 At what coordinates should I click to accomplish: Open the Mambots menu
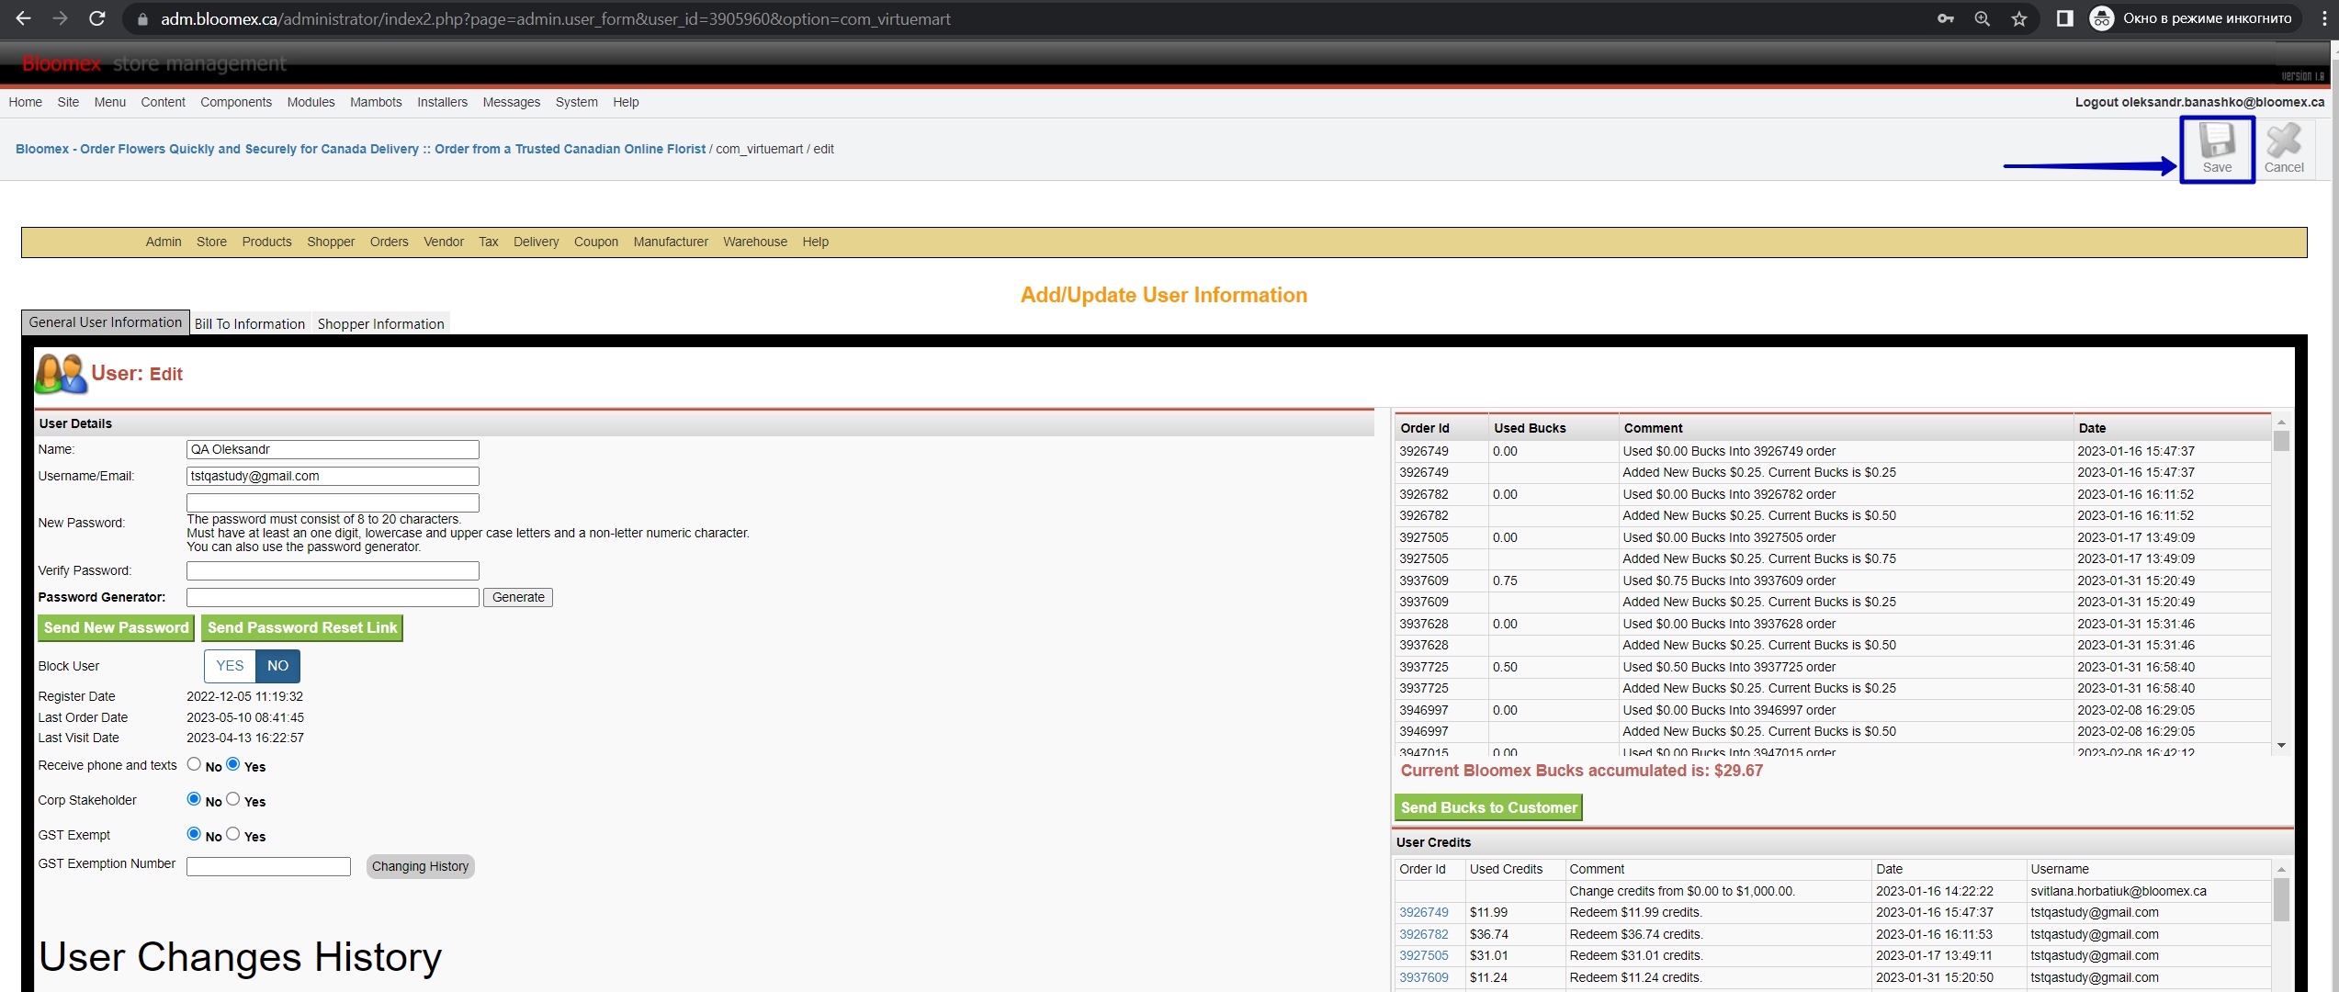tap(376, 102)
